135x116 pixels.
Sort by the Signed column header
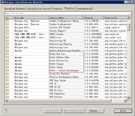coord(9,18)
